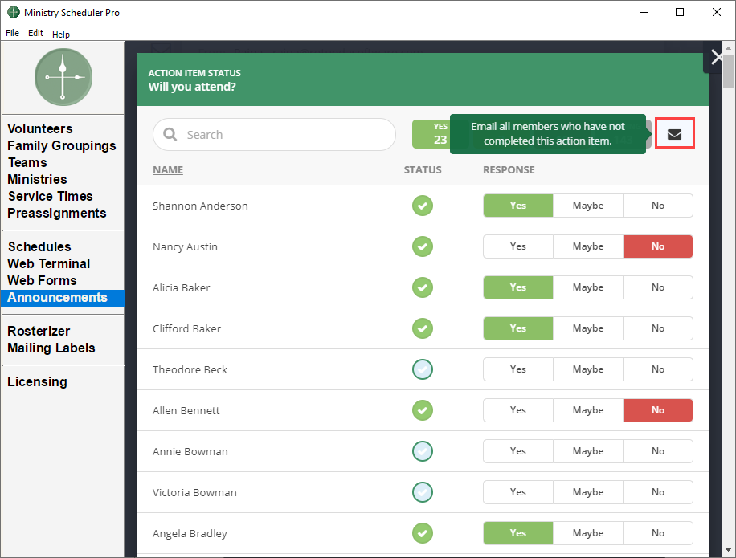Click the Ministry Scheduler Pro clock logo

[x=63, y=77]
